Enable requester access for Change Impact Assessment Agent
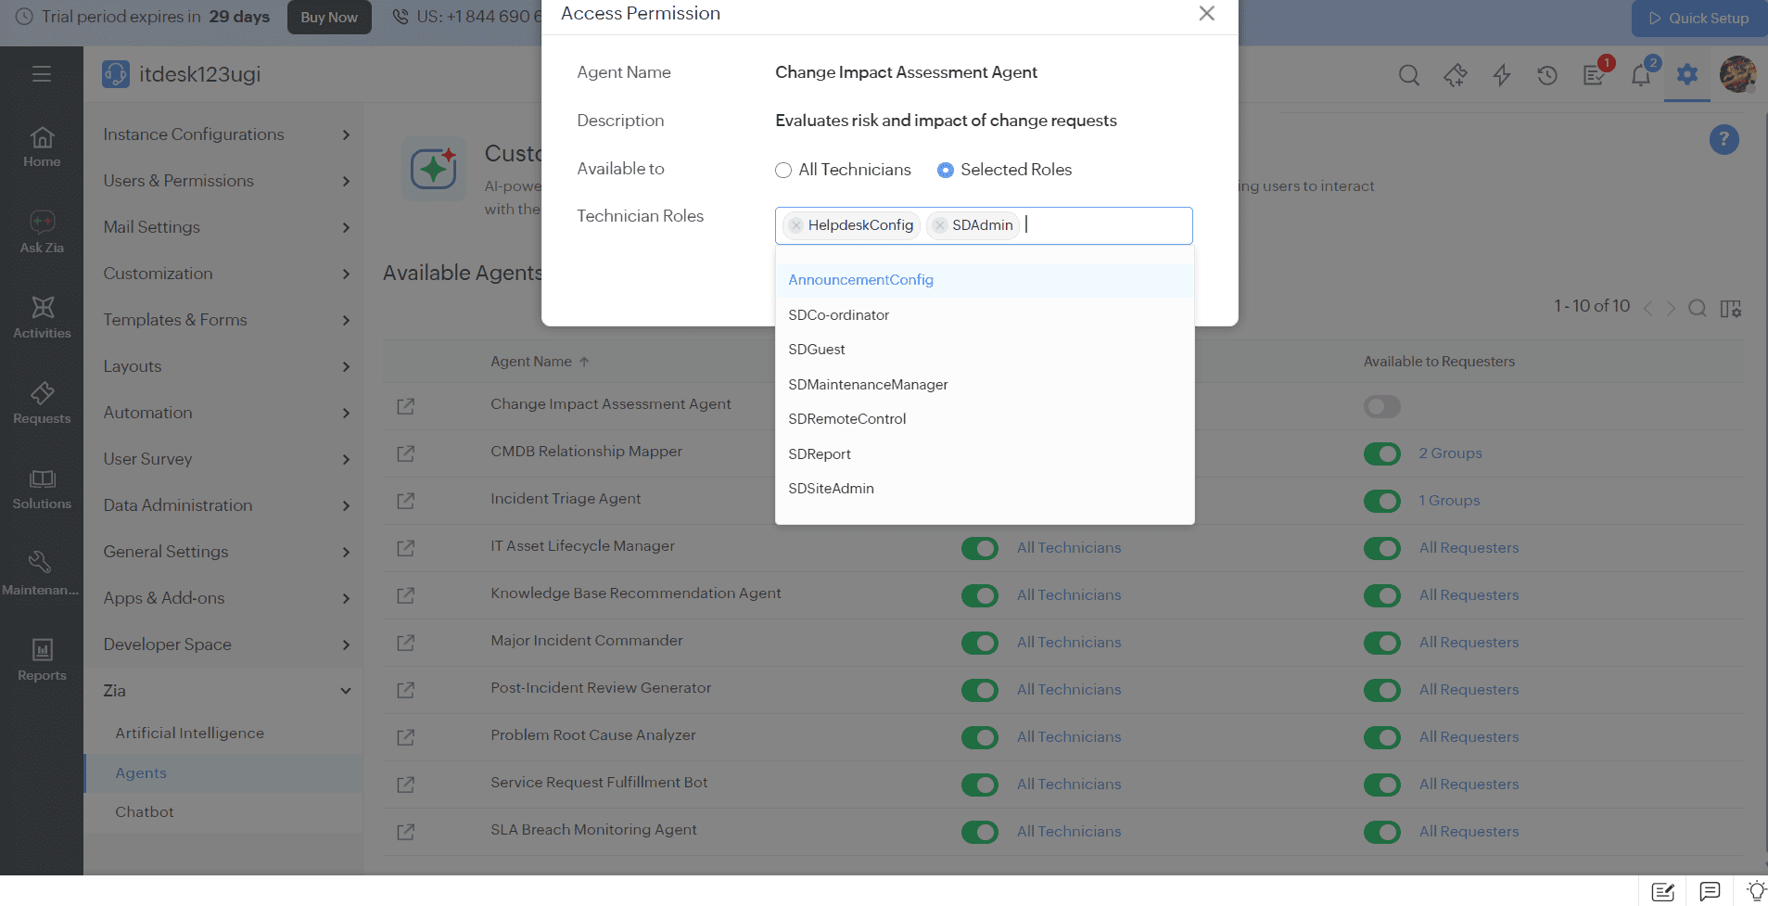Viewport: 1768px width, 906px height. 1381,406
